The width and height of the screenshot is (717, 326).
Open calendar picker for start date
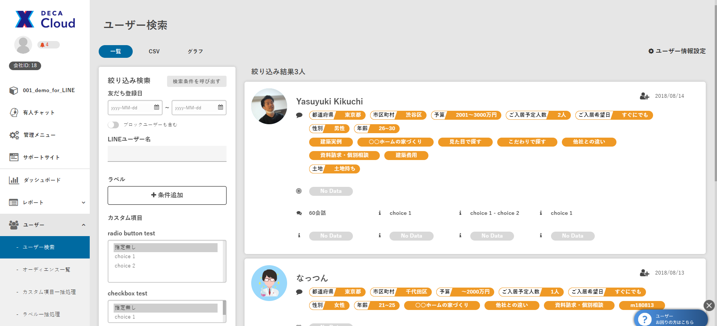(x=157, y=107)
